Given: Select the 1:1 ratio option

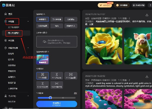Looking at the screenshot, I should (43, 76).
